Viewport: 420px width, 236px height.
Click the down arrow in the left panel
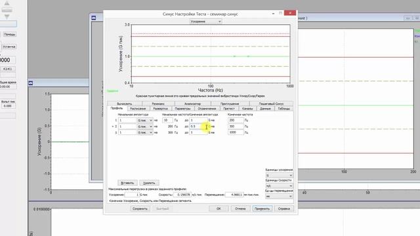(x=7, y=16)
